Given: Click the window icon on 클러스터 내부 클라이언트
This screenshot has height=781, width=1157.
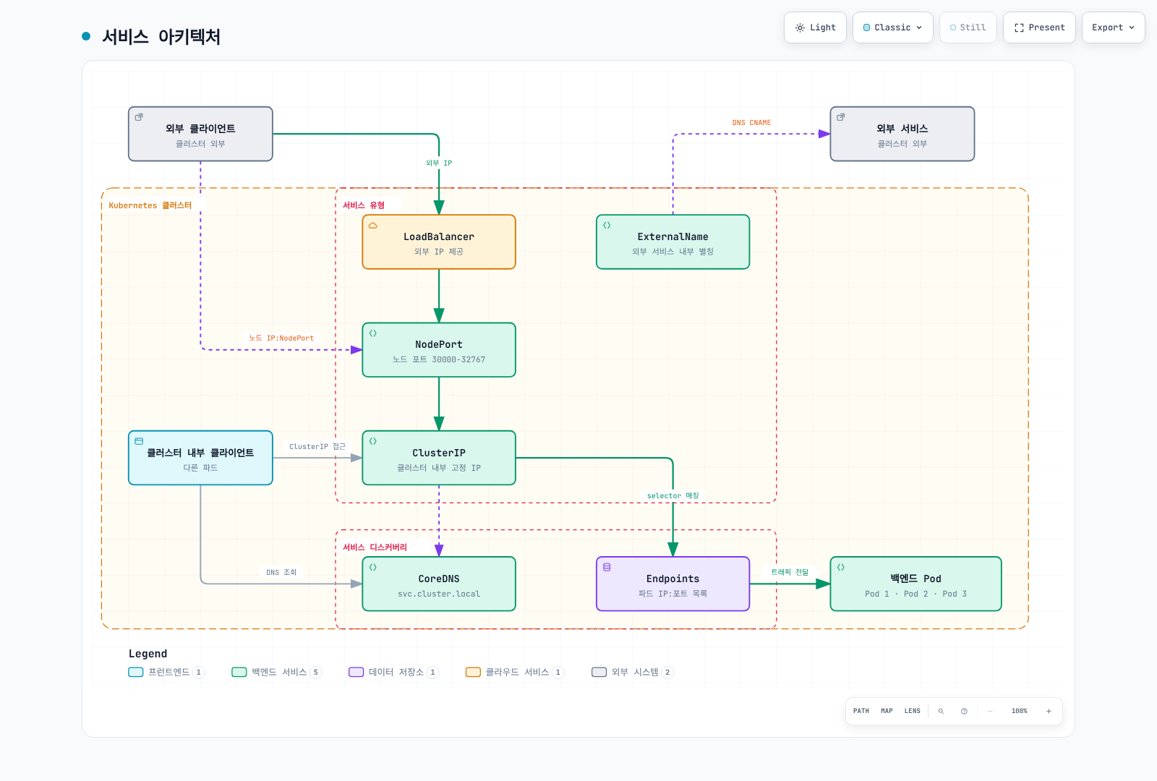Looking at the screenshot, I should [x=139, y=441].
